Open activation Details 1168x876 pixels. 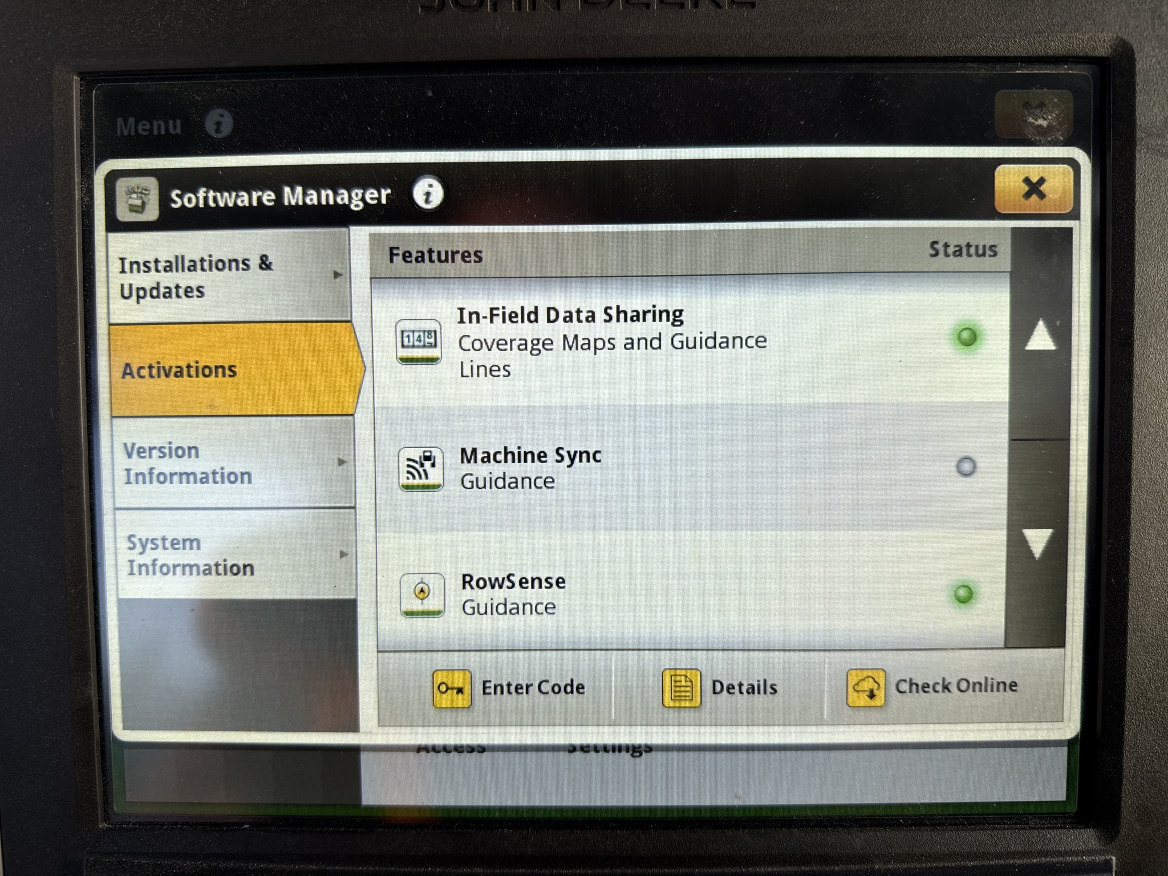click(x=719, y=688)
